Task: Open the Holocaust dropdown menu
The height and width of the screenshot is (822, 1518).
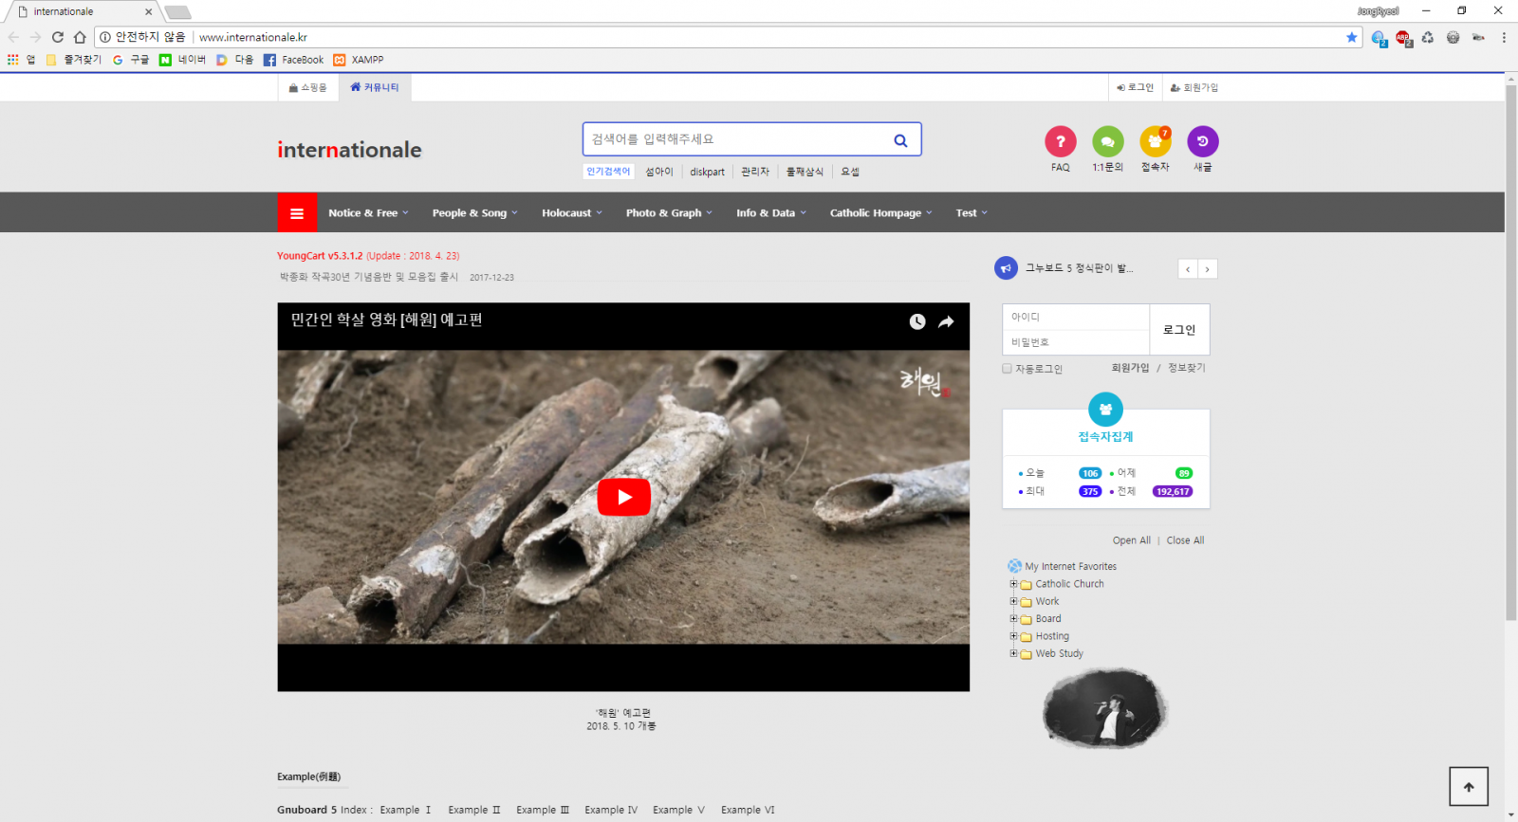Action: 571,213
